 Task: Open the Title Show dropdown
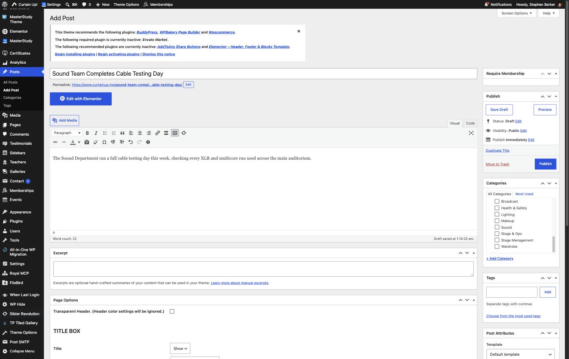(x=180, y=349)
